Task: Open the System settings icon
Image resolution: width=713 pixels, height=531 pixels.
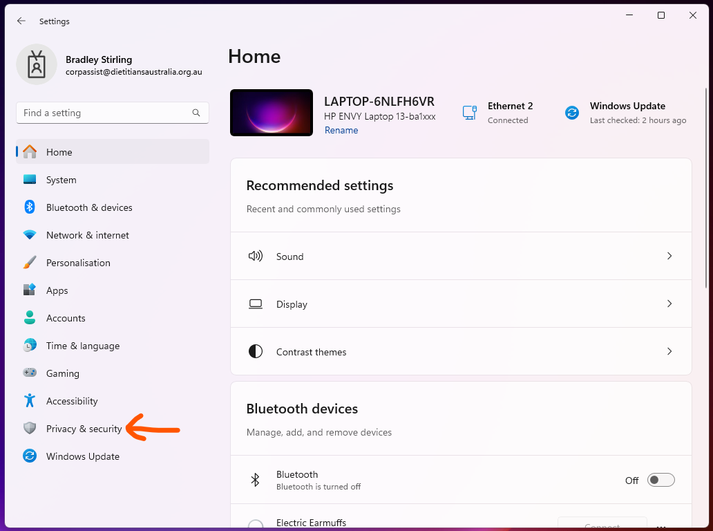Action: click(30, 180)
